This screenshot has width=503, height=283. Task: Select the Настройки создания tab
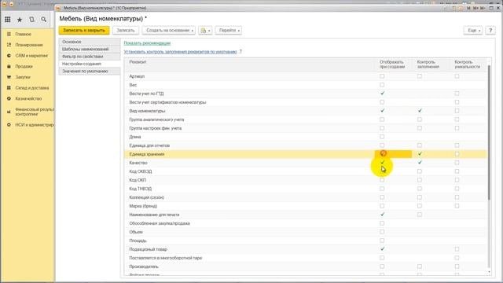(x=90, y=64)
